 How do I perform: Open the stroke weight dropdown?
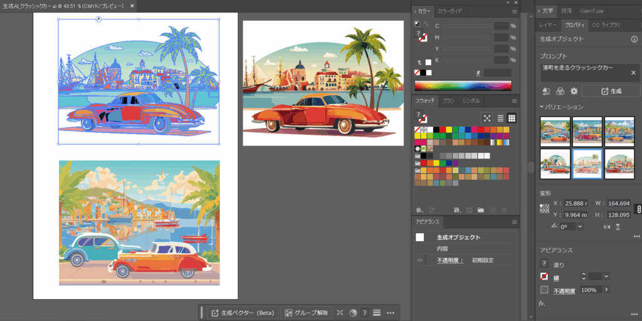pyautogui.click(x=606, y=276)
